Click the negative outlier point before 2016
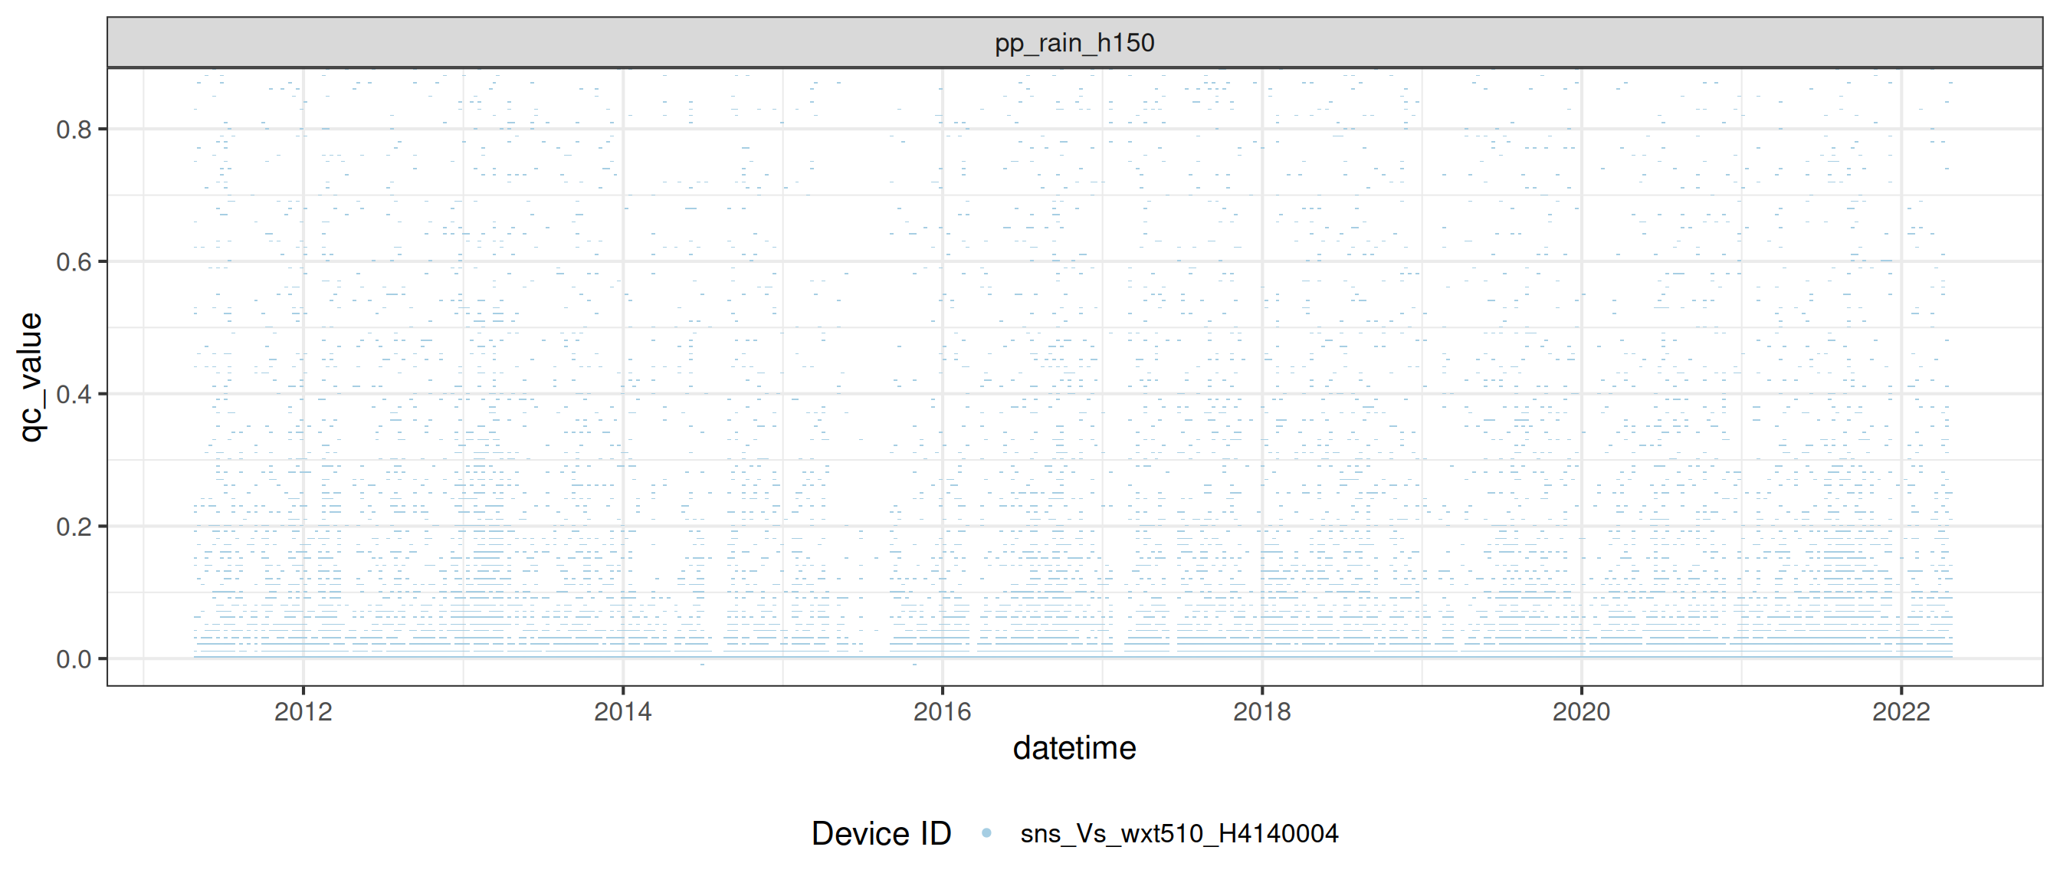 914,665
